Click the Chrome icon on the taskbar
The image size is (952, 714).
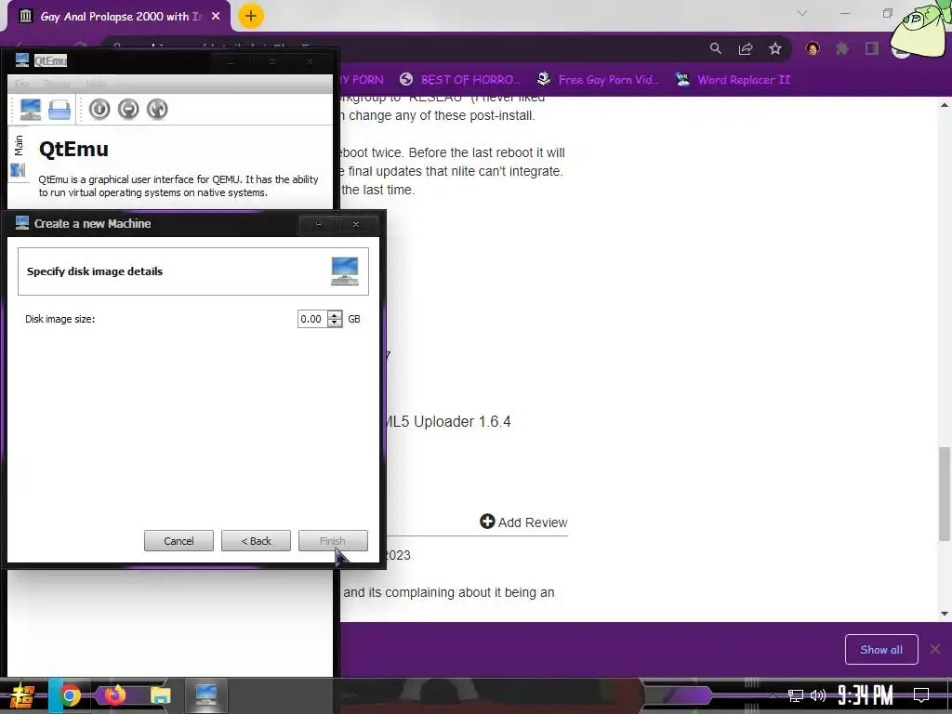click(x=70, y=695)
